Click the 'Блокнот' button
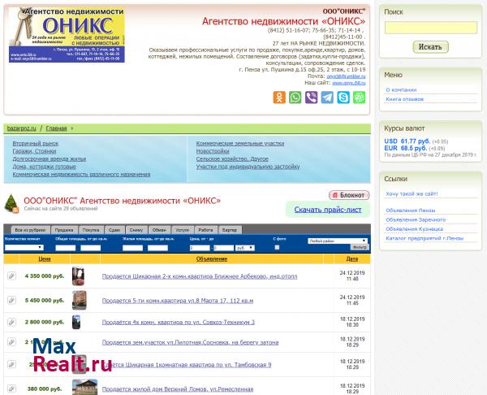The width and height of the screenshot is (487, 395). pyautogui.click(x=349, y=195)
